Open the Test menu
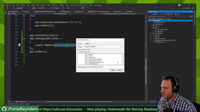The width and height of the screenshot is (200, 112). point(38,5)
